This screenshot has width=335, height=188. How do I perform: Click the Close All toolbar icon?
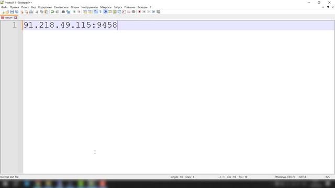(x=26, y=11)
